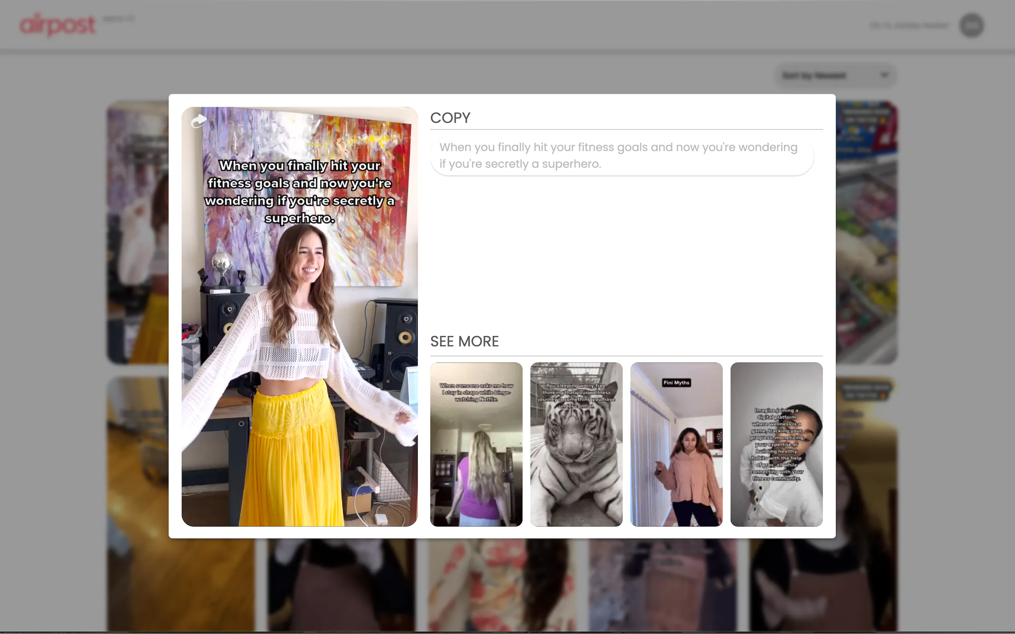Click the user name text beside avatar
The image size is (1015, 634).
point(909,26)
